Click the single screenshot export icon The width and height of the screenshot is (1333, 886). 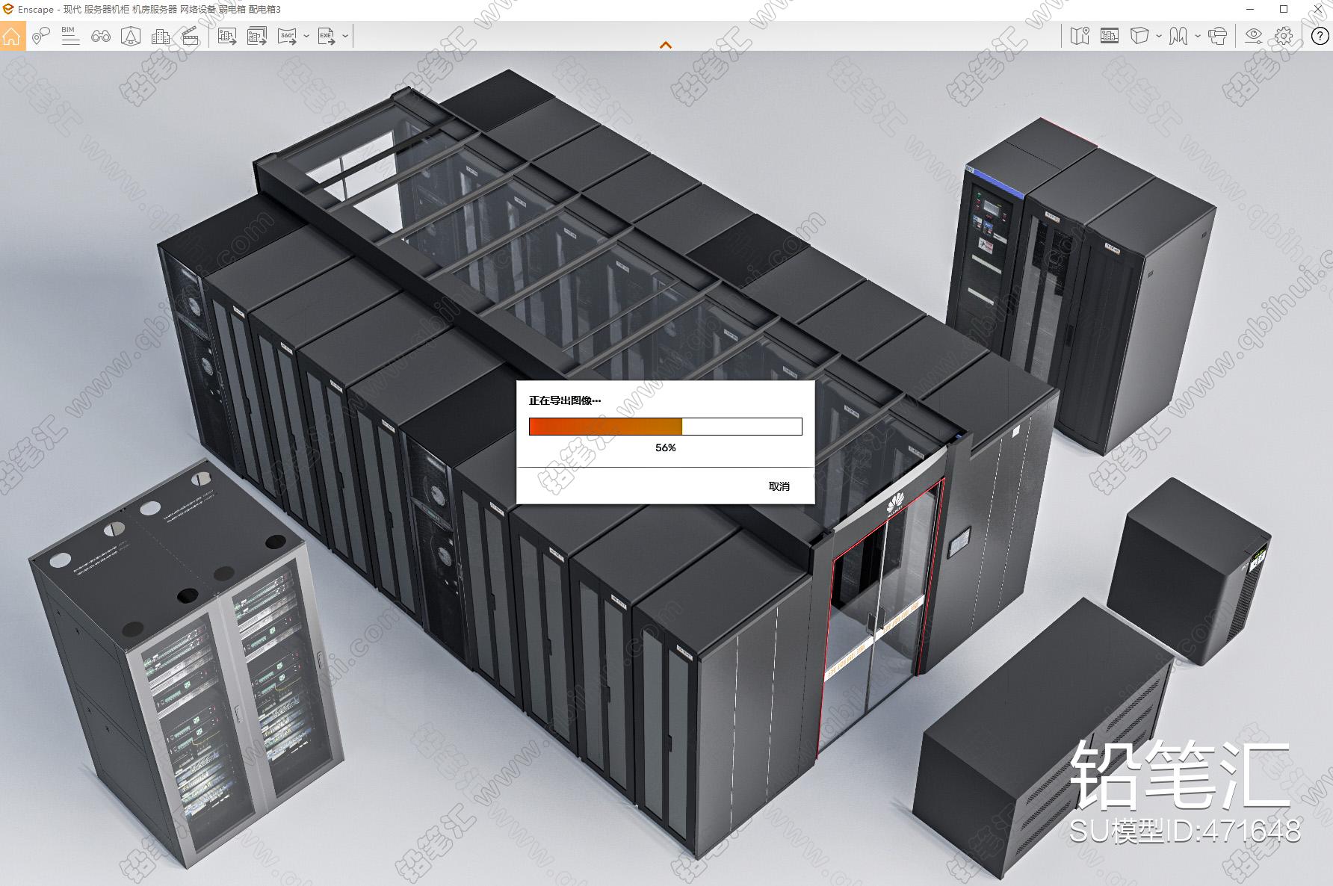click(227, 36)
